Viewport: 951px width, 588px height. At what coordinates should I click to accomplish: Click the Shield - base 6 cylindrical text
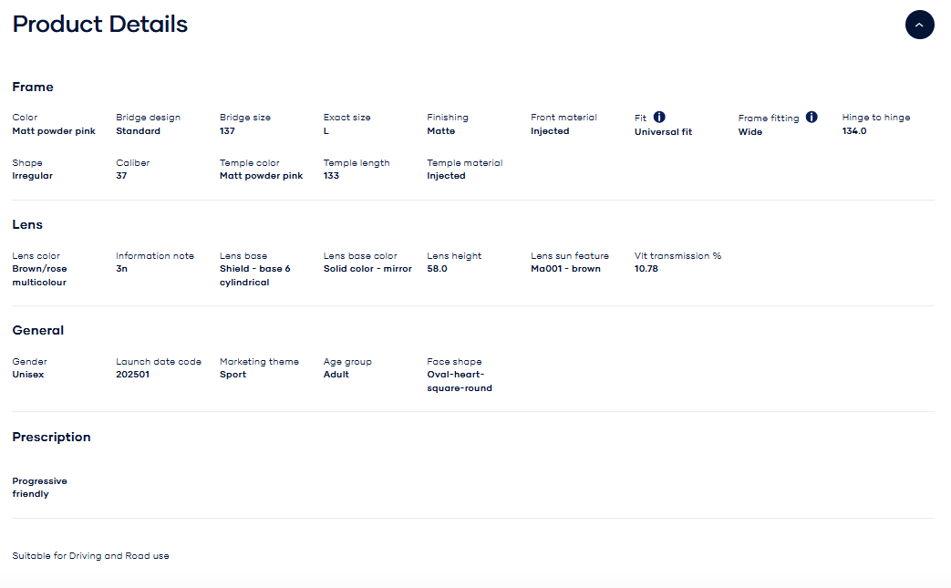click(254, 275)
